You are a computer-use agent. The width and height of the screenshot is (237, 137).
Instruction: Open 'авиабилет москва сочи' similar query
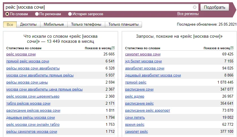145,68
